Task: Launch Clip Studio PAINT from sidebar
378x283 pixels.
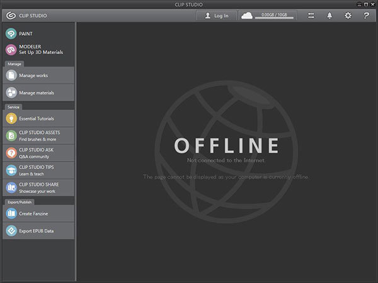Action: (37, 33)
